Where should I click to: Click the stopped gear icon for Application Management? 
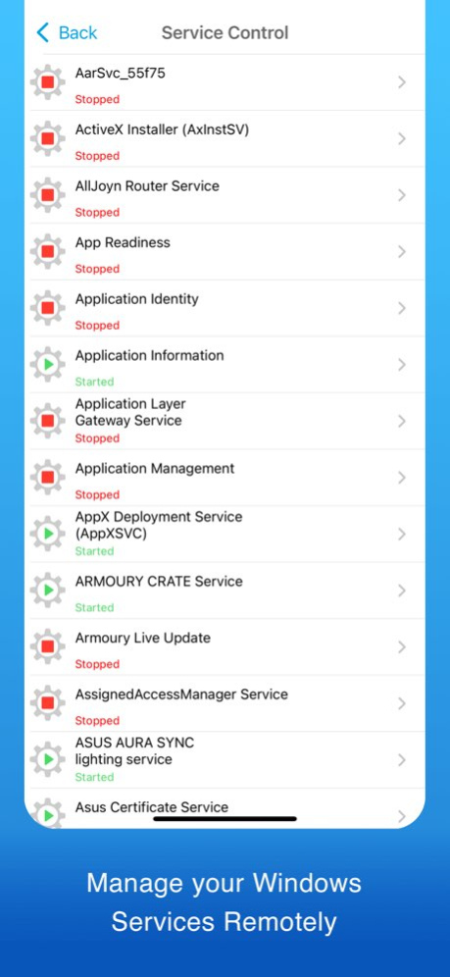pos(48,478)
